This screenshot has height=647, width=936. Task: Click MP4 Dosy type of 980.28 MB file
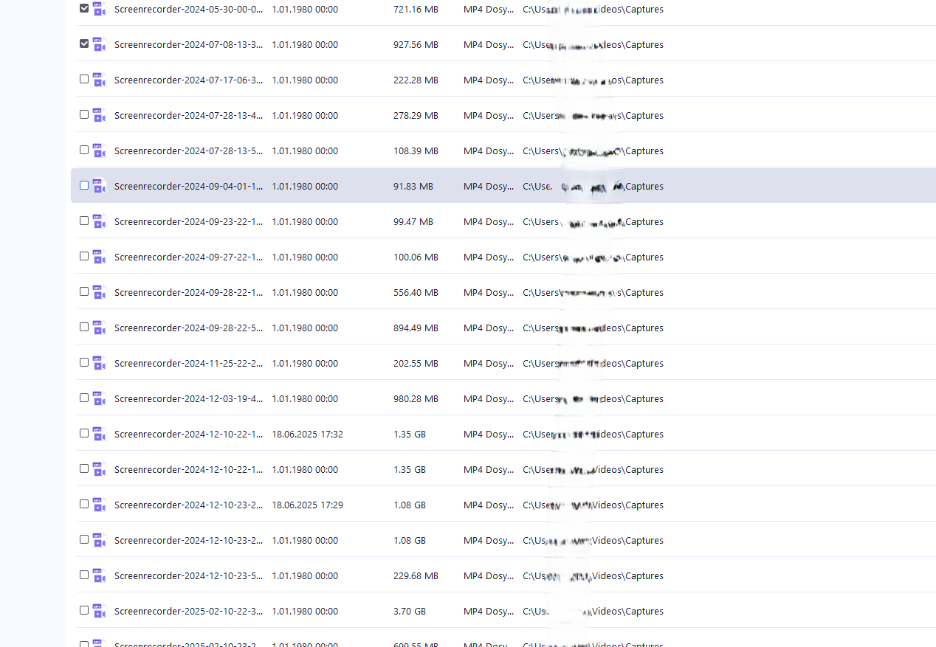[489, 398]
